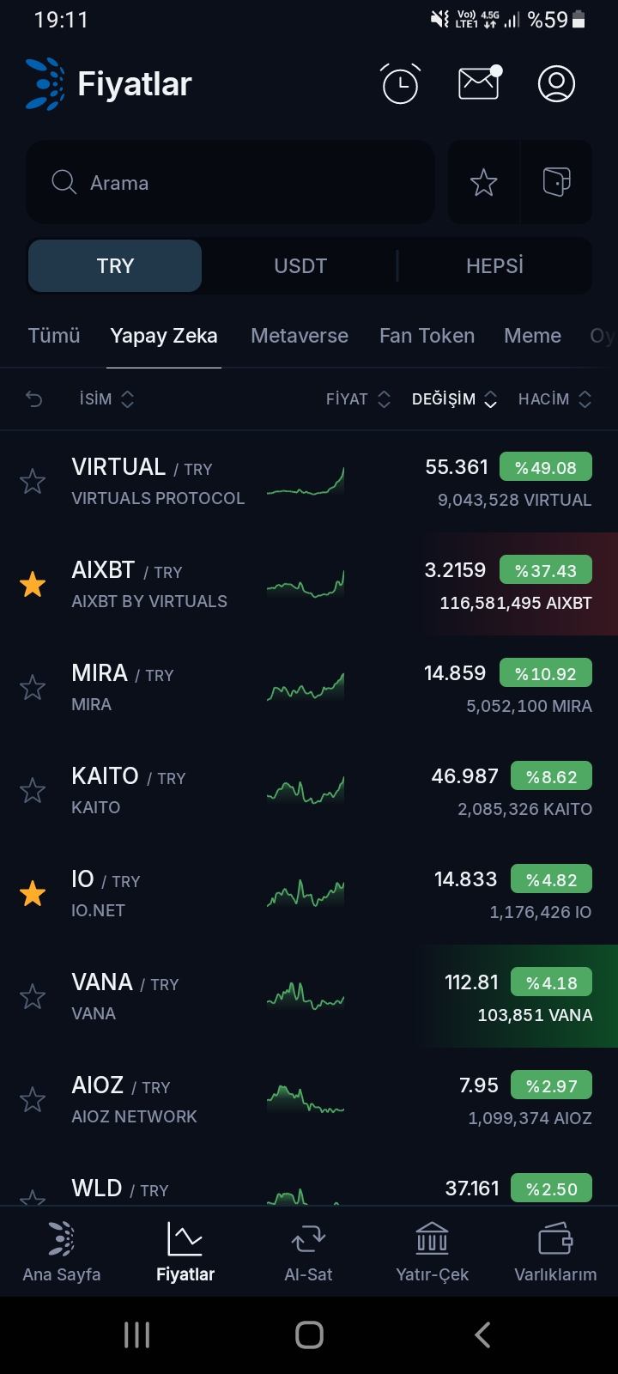Tap the VANA %4.18 change badge
This screenshot has width=618, height=1374.
point(551,982)
